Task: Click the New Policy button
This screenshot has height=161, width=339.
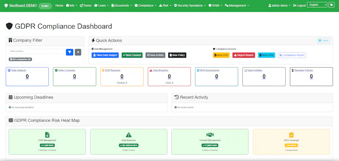Action: coord(177,55)
